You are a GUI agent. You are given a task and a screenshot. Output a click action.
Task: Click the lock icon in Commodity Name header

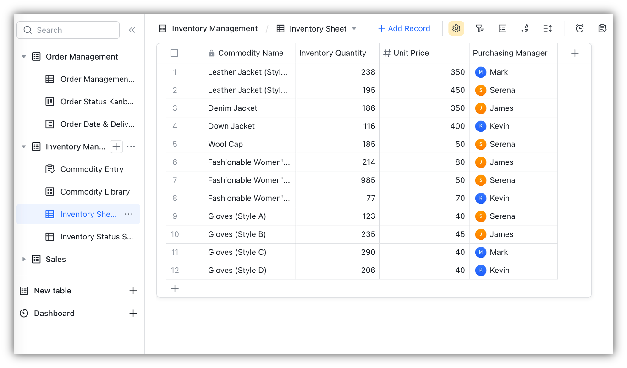tap(211, 53)
